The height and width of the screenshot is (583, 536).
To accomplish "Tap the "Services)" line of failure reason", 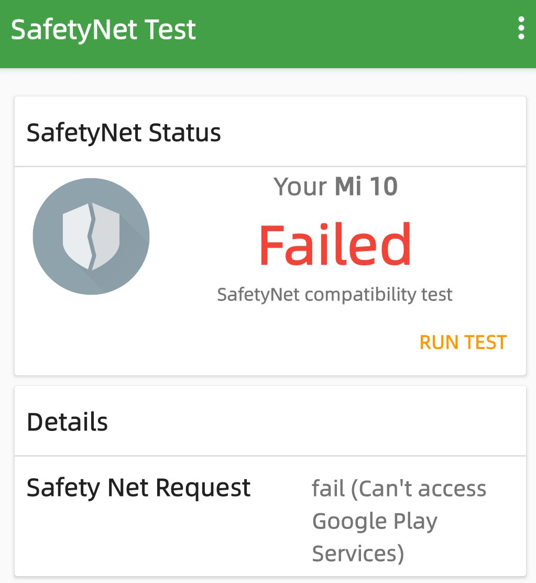I will (x=358, y=554).
